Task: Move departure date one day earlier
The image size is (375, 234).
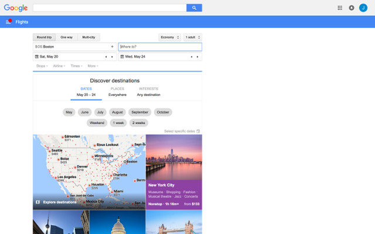Action: (x=106, y=57)
